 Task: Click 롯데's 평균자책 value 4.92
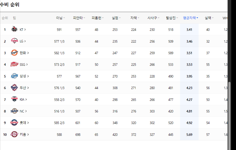click(189, 123)
